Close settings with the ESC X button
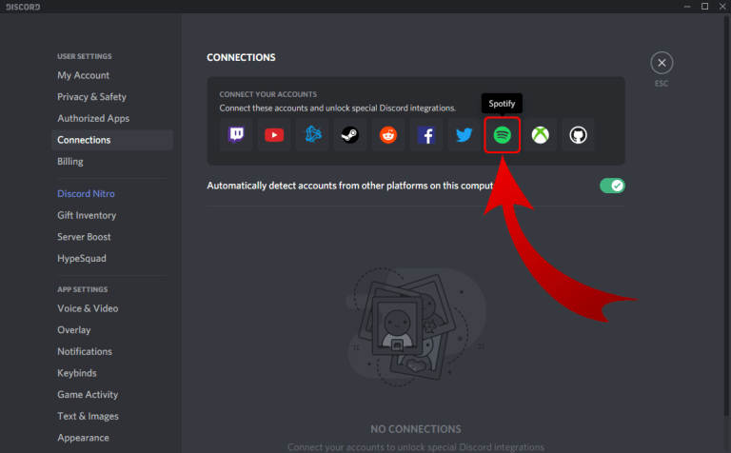This screenshot has width=731, height=453. [662, 63]
